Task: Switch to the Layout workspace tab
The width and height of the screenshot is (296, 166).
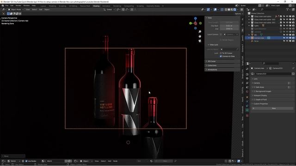Action: 43,6
